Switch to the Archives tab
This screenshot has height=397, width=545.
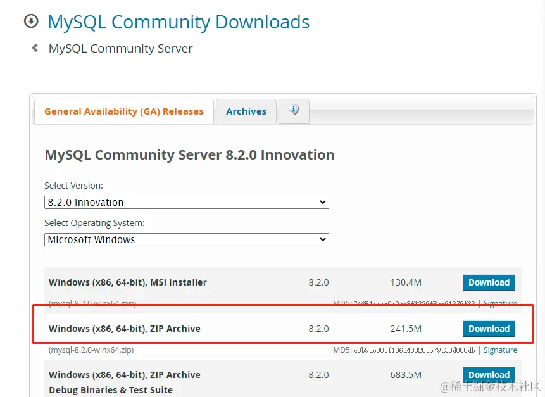click(x=246, y=111)
